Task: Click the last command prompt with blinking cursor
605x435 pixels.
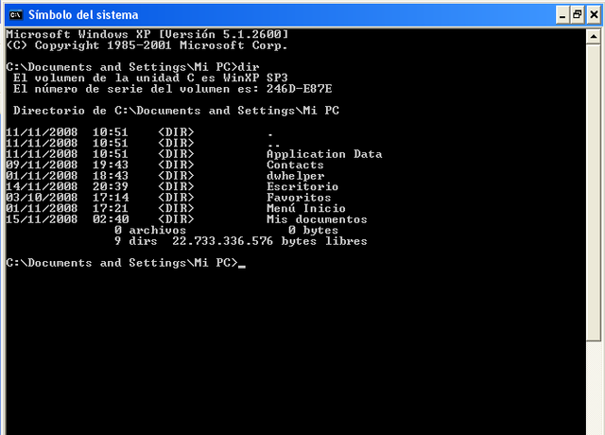Action: (126, 263)
